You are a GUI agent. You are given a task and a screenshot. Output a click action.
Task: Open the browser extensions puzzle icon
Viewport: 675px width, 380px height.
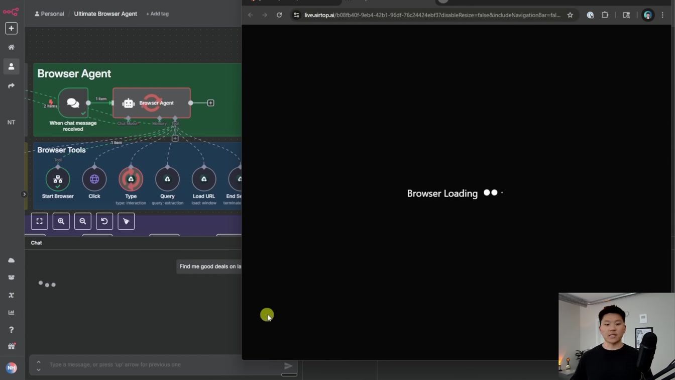[x=605, y=15]
